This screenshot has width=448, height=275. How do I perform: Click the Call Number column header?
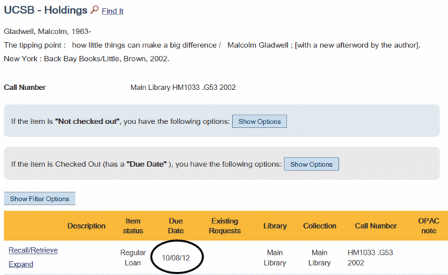[376, 226]
